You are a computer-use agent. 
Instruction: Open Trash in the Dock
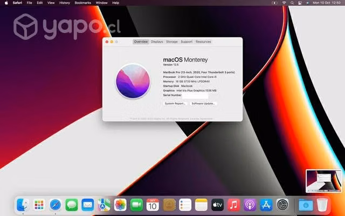322,205
